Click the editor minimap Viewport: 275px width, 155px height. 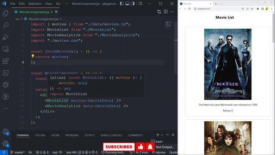(x=168, y=25)
